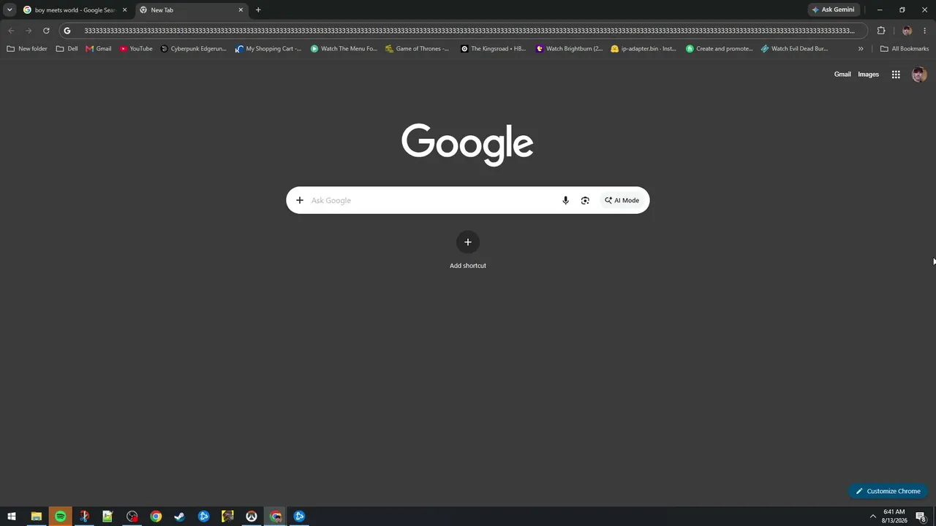936x526 pixels.
Task: Open Overwatch from the taskbar
Action: point(252,517)
